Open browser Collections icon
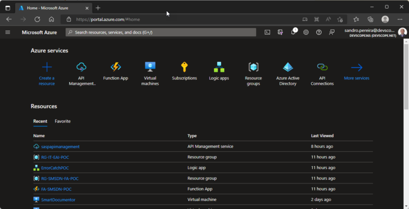 coord(370,19)
